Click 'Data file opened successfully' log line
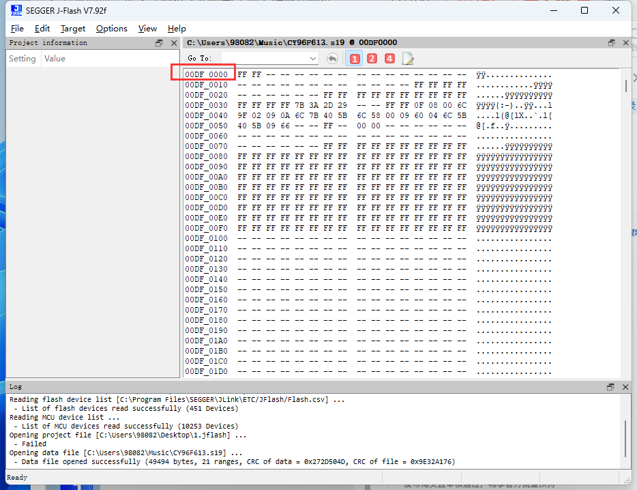 pyautogui.click(x=235, y=462)
